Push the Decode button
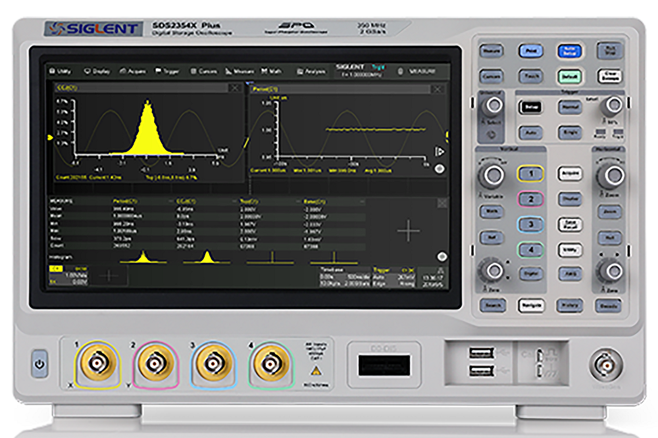Screen dimensions: 658x438 click(x=609, y=306)
